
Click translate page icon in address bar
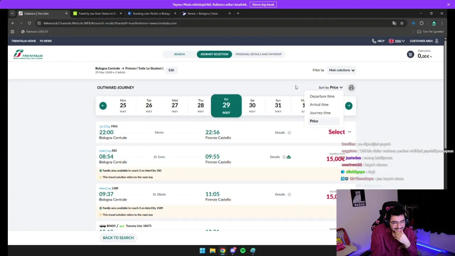point(394,23)
